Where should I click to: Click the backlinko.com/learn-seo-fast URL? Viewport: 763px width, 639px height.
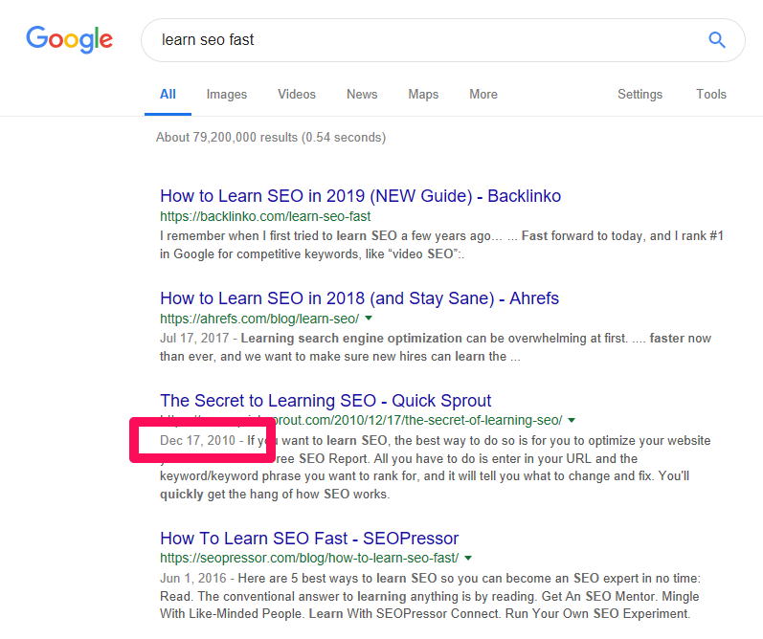(x=265, y=216)
